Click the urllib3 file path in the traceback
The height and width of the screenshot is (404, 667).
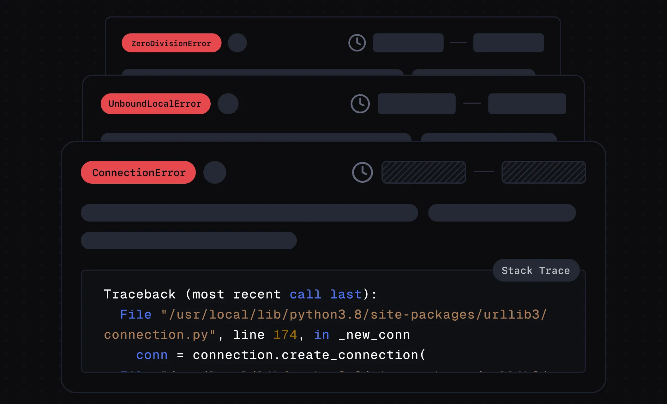tap(354, 315)
